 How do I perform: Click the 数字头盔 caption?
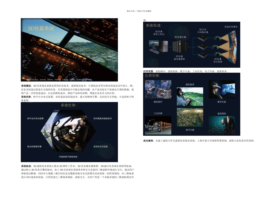coord(222,102)
